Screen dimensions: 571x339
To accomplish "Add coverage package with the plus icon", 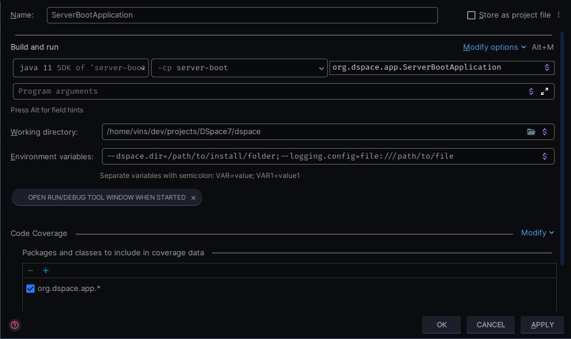I will [x=46, y=270].
